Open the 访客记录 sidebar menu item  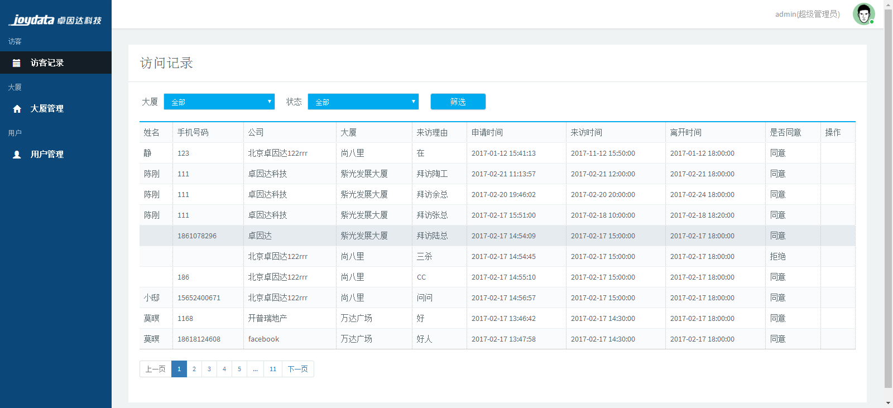tap(56, 63)
